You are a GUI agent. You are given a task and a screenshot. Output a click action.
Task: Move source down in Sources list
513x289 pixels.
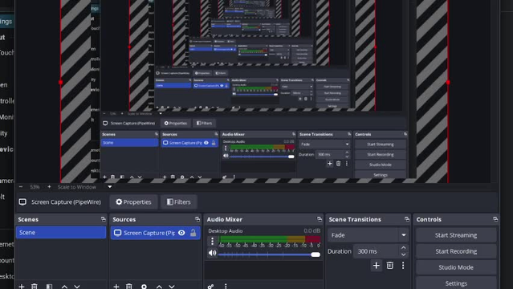[172, 287]
